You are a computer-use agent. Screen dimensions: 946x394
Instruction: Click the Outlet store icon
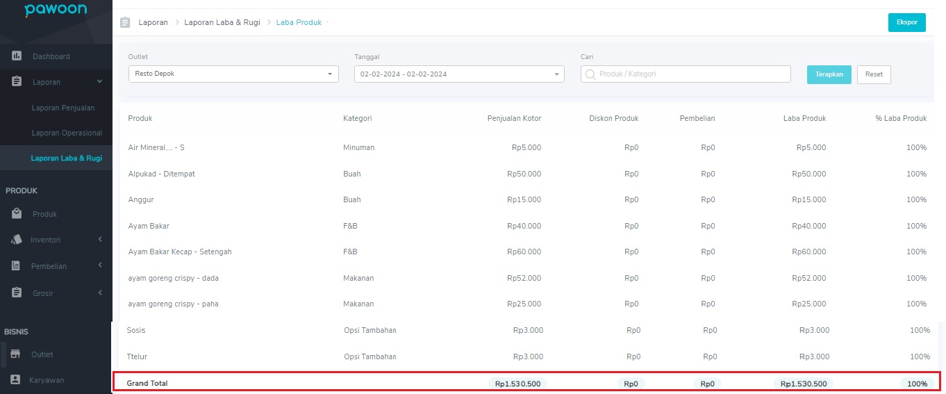[15, 354]
